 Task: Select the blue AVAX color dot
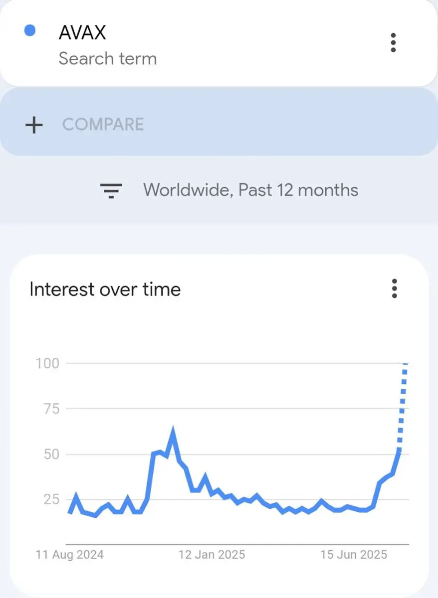[30, 31]
